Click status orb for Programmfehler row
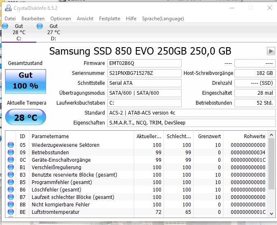 point(11,182)
